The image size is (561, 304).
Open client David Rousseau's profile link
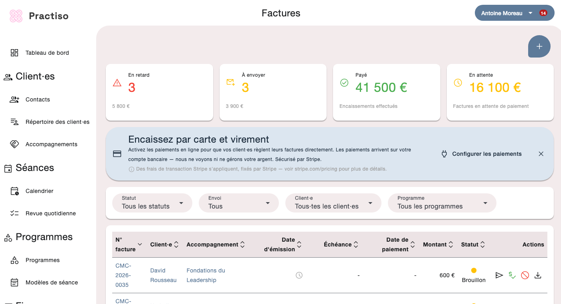click(163, 275)
